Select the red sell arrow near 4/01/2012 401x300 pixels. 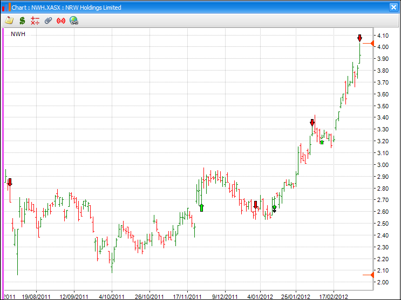point(255,205)
